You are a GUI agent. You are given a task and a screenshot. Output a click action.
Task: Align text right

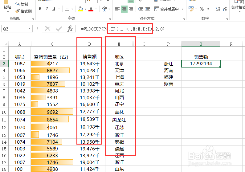tap(131, 9)
